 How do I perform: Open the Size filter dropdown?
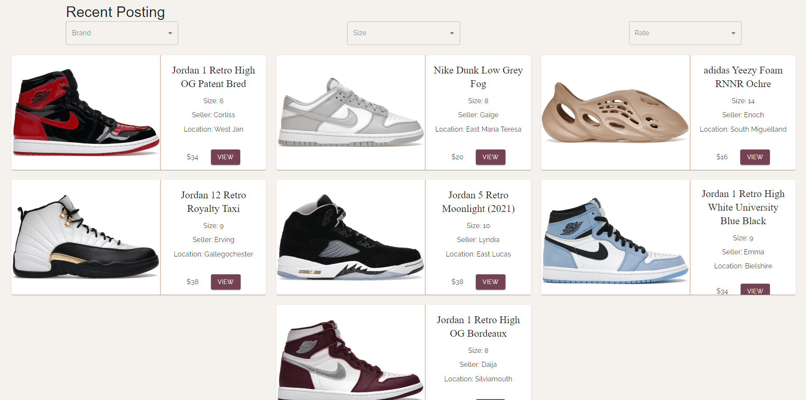[x=403, y=33]
